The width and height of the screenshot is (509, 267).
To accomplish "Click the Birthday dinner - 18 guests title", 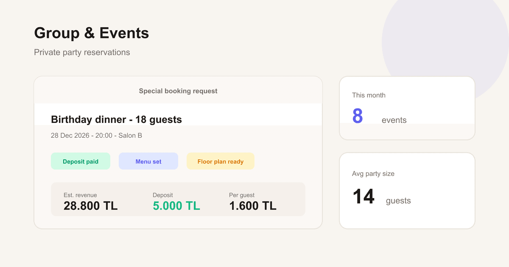I will (116, 120).
